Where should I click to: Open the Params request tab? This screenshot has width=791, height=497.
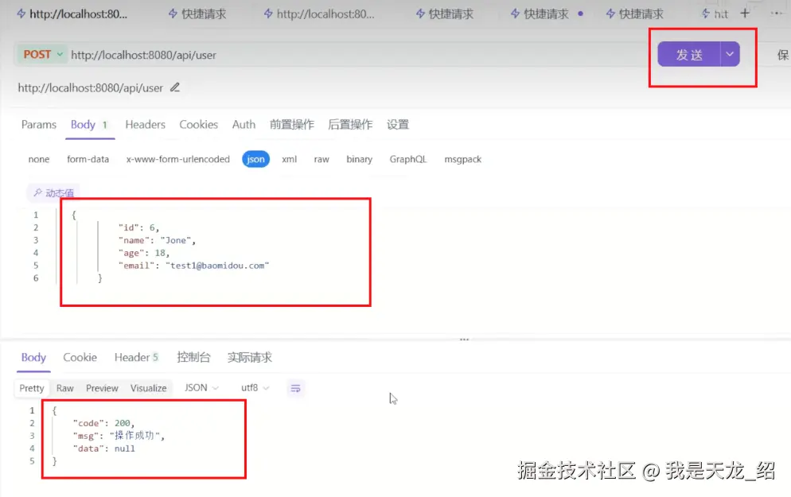(x=39, y=125)
